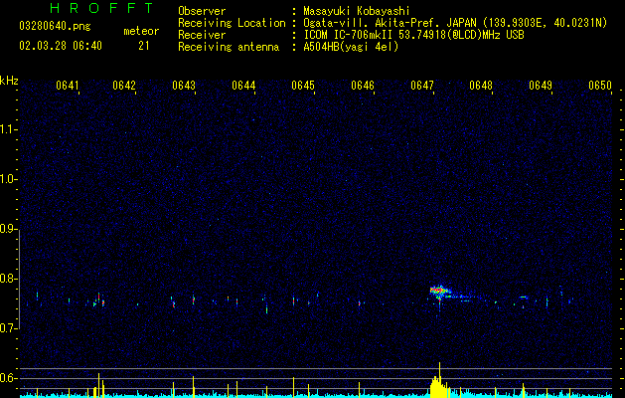Click the date stamp 02.03.28 06:40
This screenshot has width=625, height=398.
point(61,46)
